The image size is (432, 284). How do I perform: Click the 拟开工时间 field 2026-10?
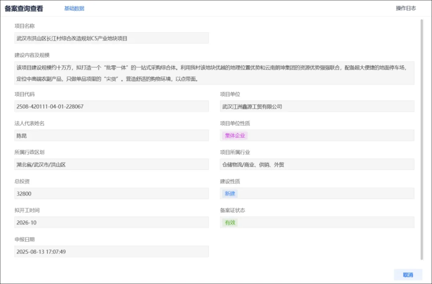[112, 222]
